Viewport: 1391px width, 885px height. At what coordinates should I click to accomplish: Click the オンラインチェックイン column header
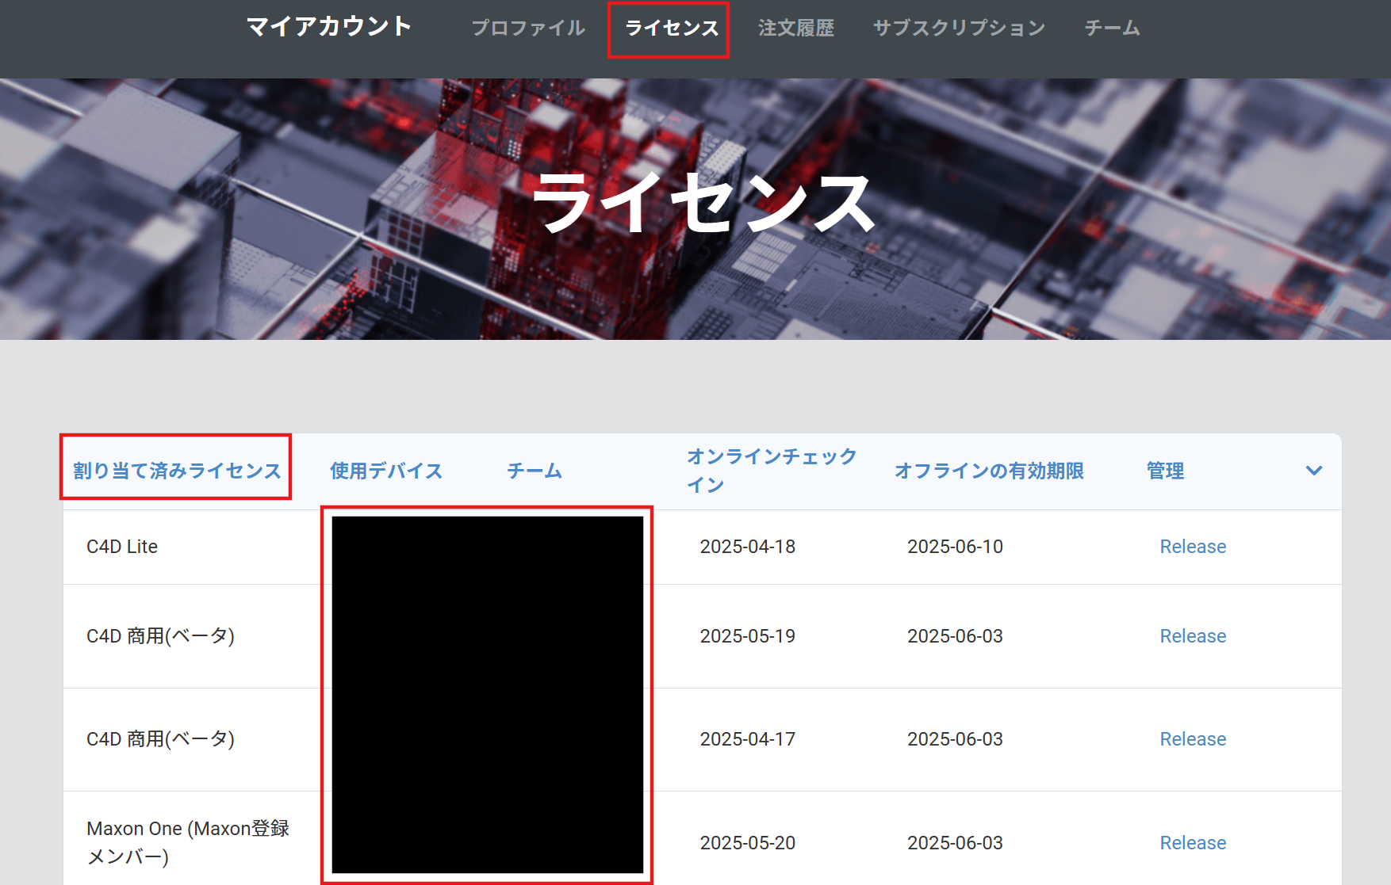tap(772, 471)
